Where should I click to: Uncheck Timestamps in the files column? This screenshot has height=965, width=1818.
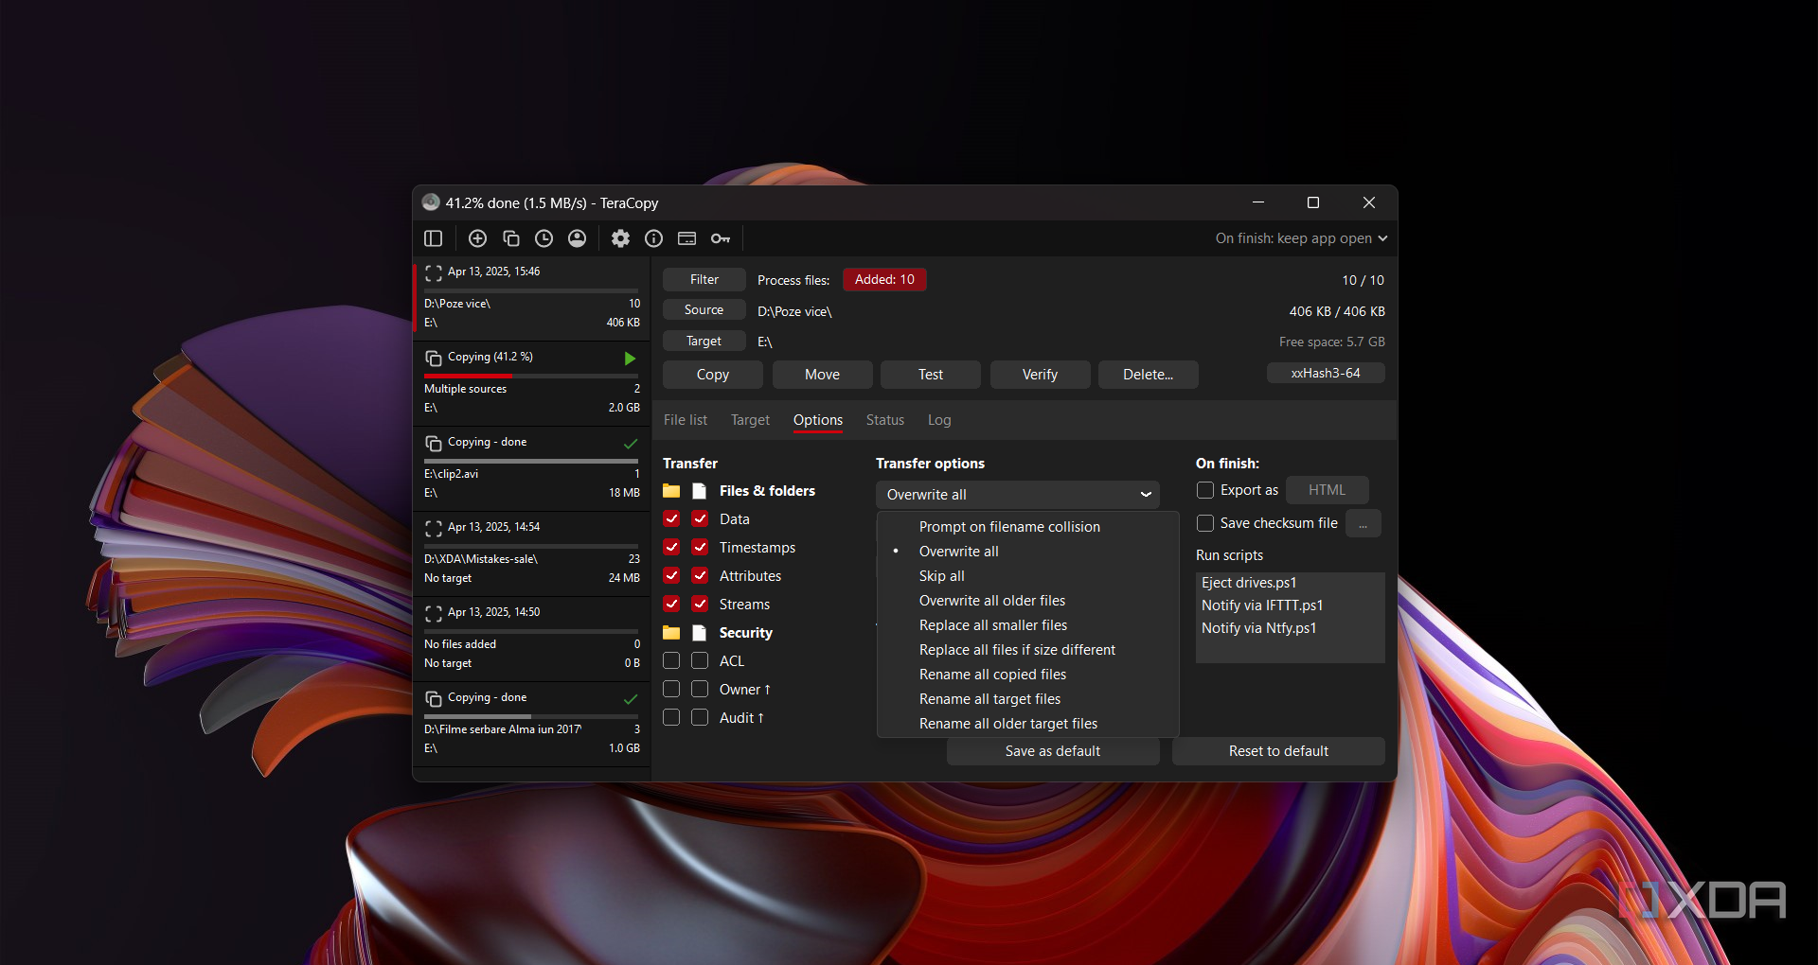click(x=700, y=547)
